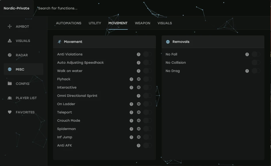Toggle the No Fall switch
This screenshot has width=271, height=166.
pos(256,54)
